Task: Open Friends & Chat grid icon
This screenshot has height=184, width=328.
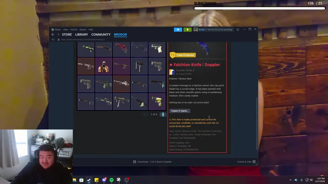Action: 254,162
